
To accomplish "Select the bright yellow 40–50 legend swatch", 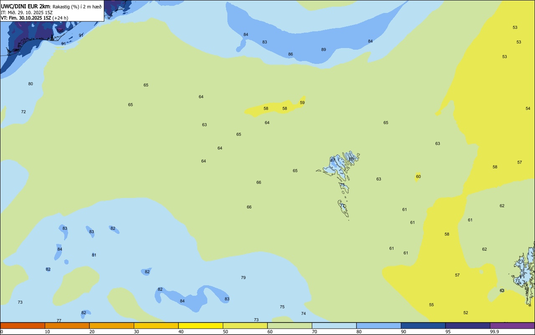I will pos(201,325).
